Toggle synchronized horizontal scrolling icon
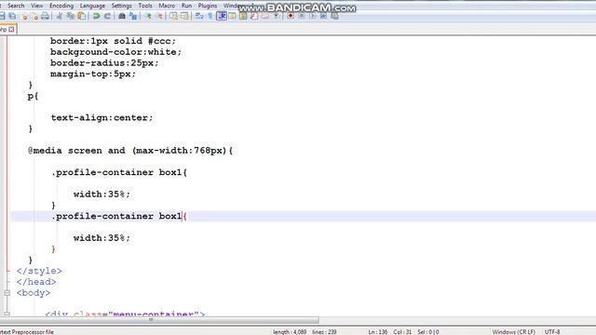596x335 pixels. (x=184, y=16)
